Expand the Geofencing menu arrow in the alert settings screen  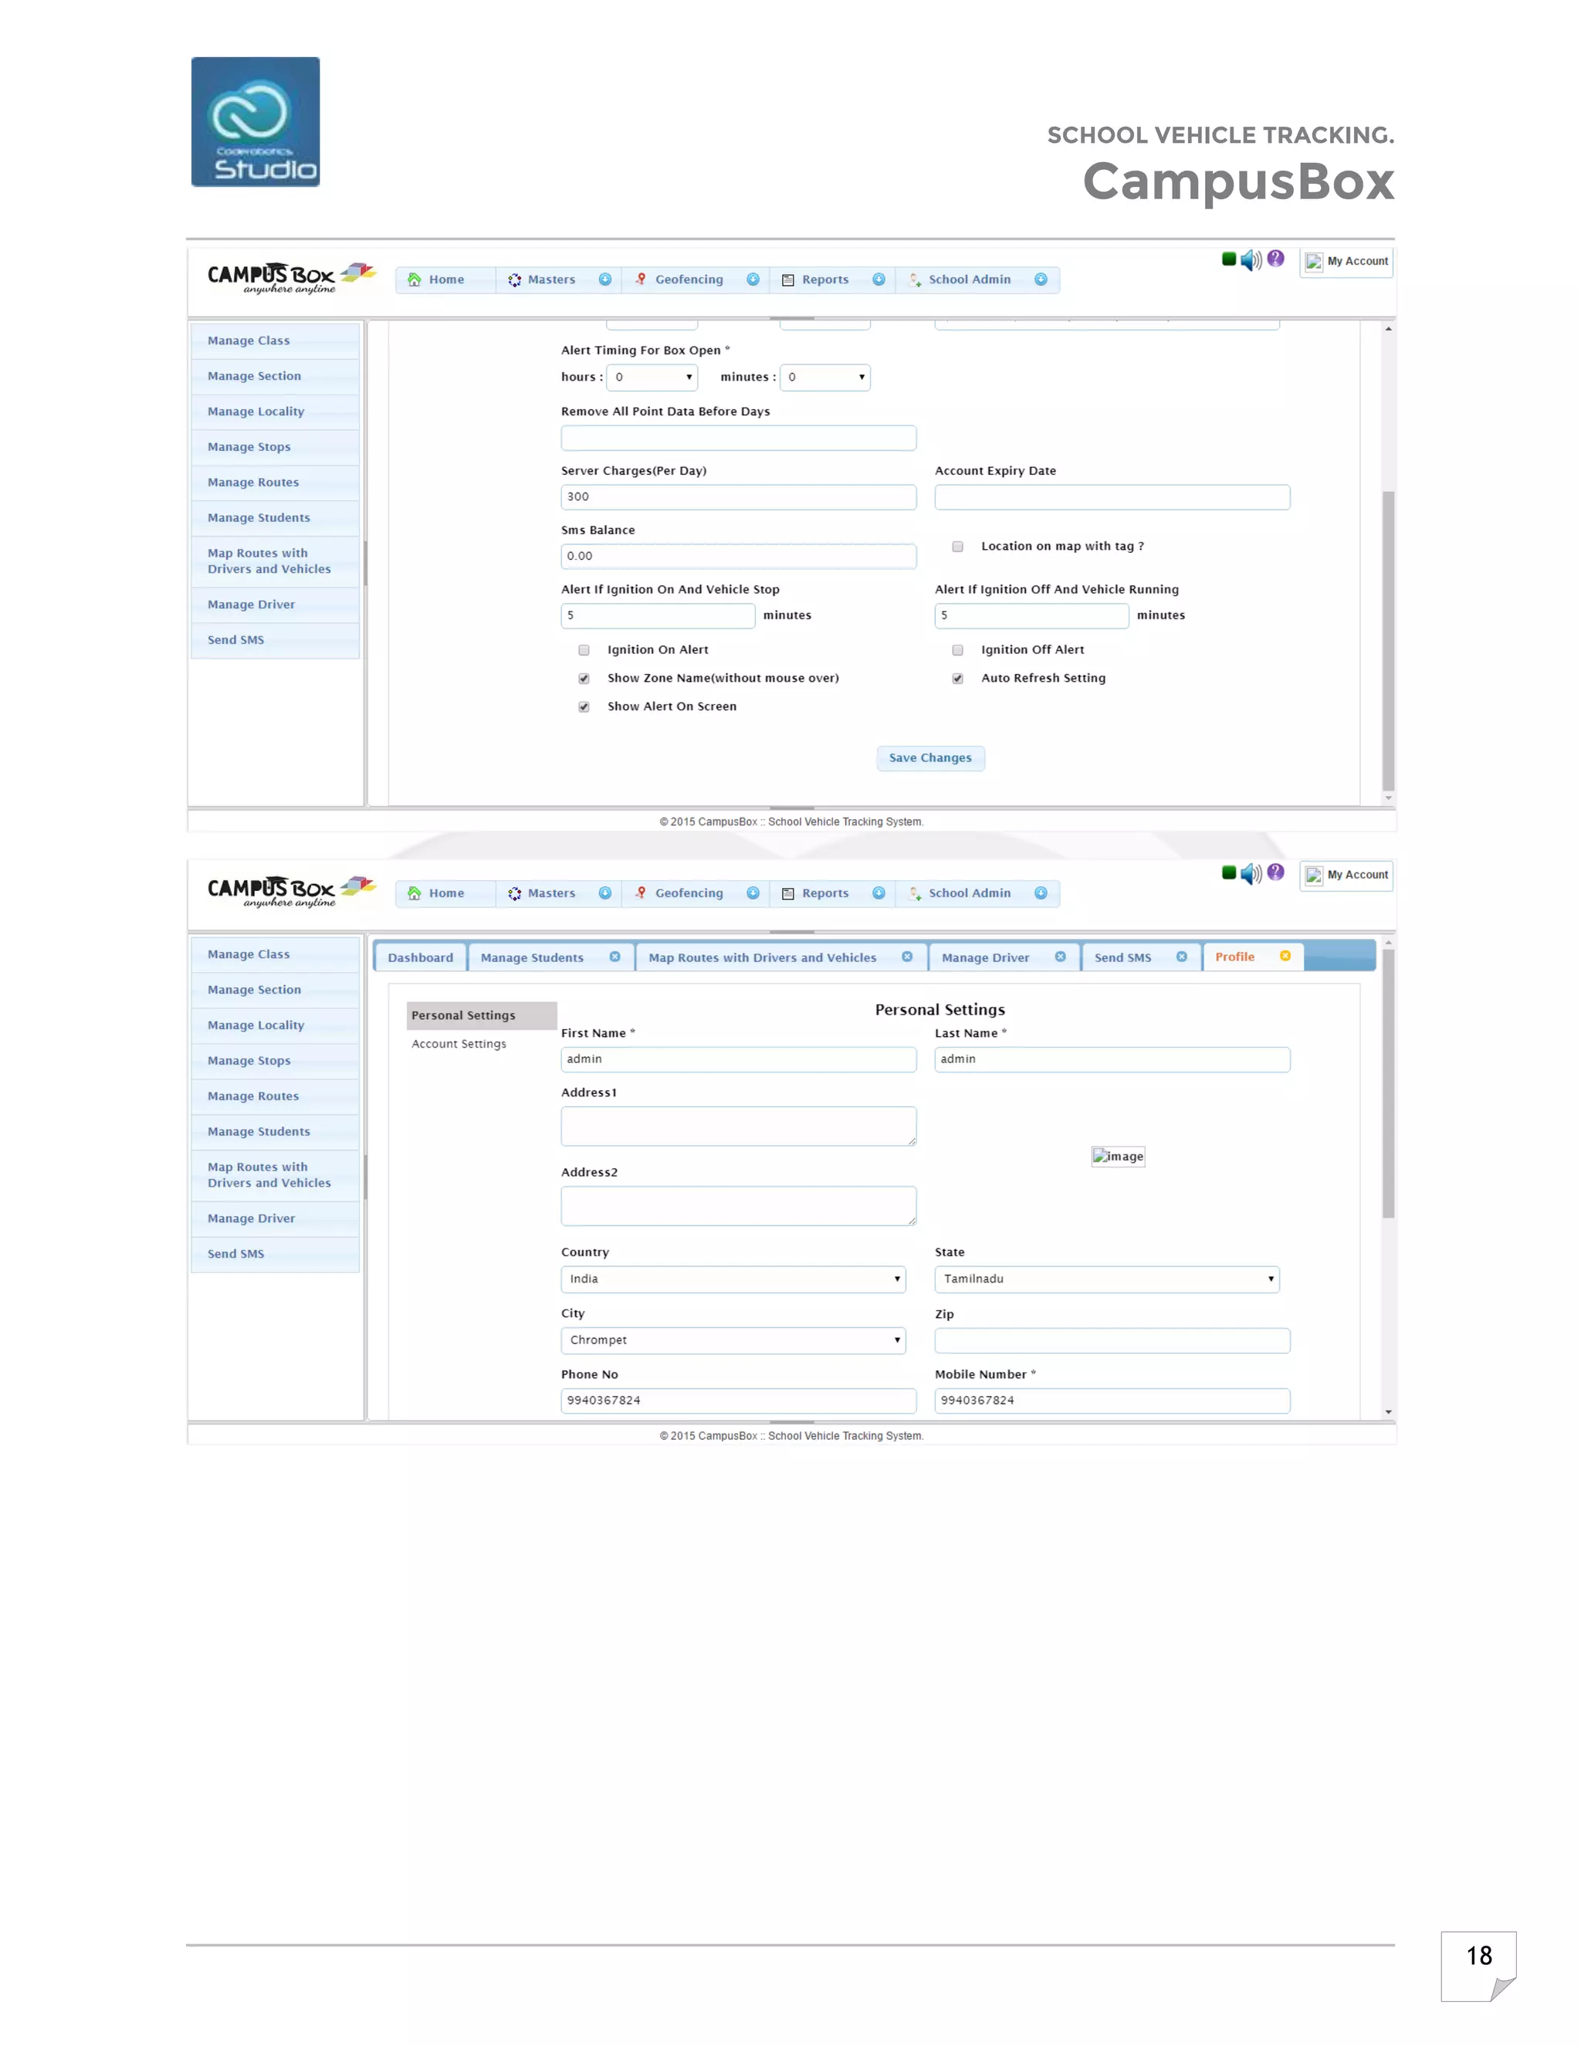point(753,279)
